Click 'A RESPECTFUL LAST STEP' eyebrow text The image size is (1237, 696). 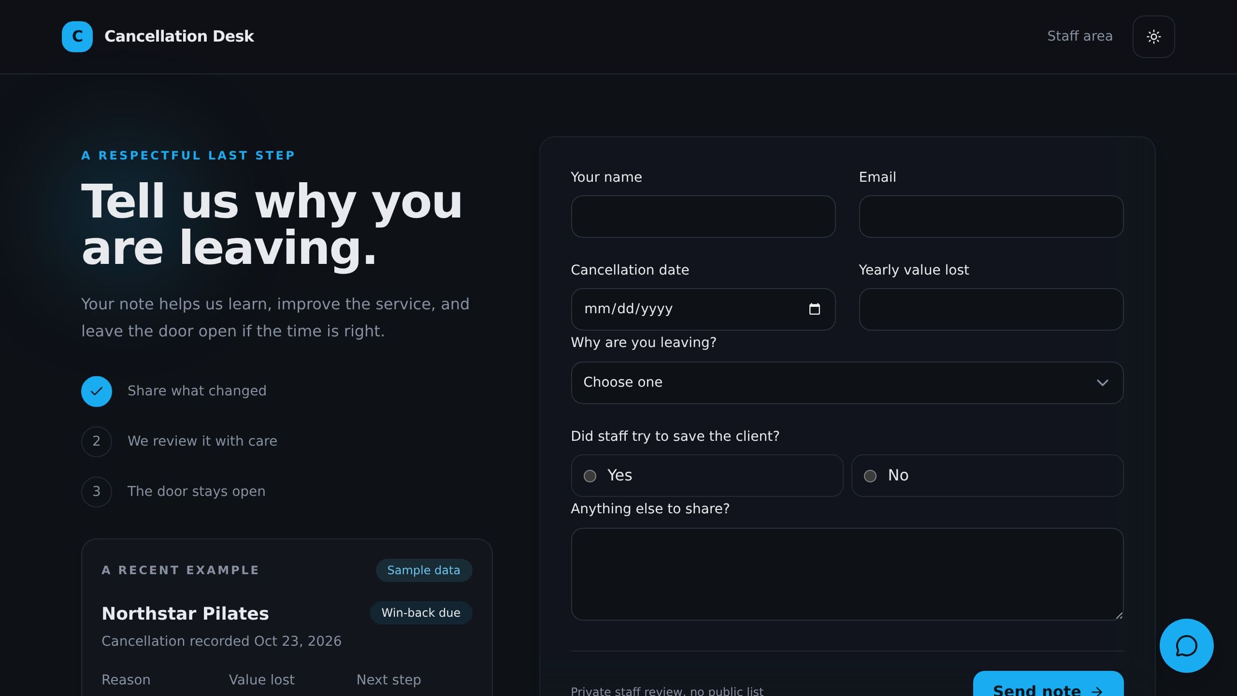coord(188,156)
